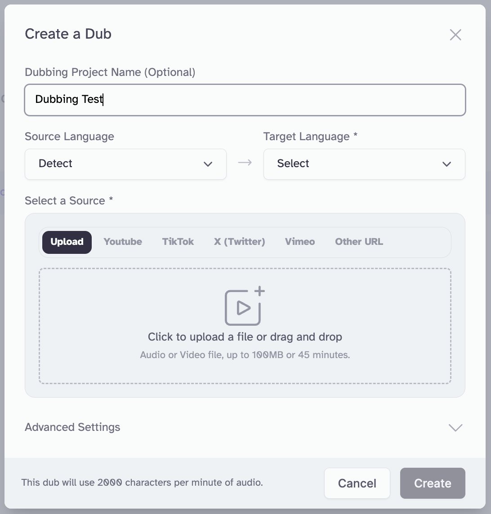Switch to the Youtube source tab
The width and height of the screenshot is (491, 514).
(x=123, y=242)
